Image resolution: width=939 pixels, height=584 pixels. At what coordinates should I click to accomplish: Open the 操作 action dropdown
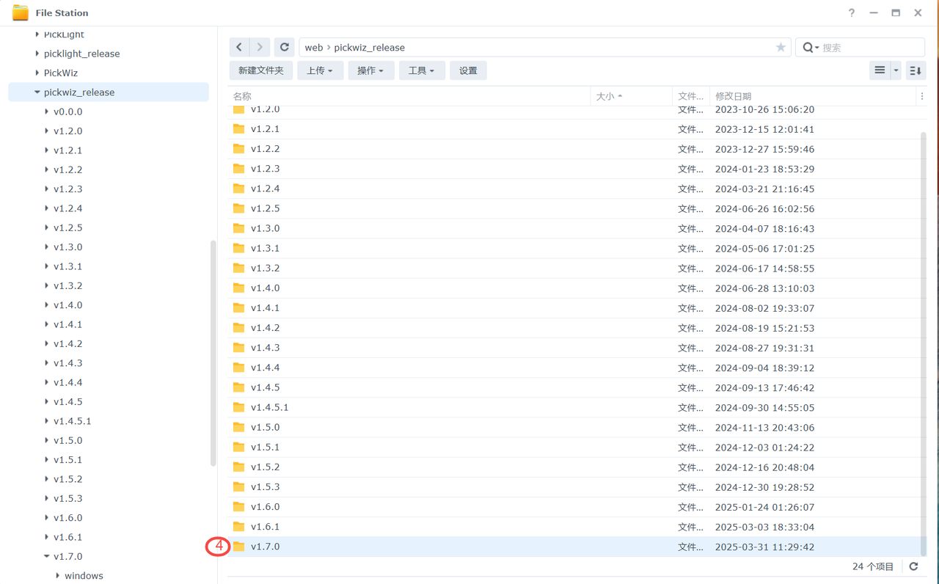click(x=370, y=70)
